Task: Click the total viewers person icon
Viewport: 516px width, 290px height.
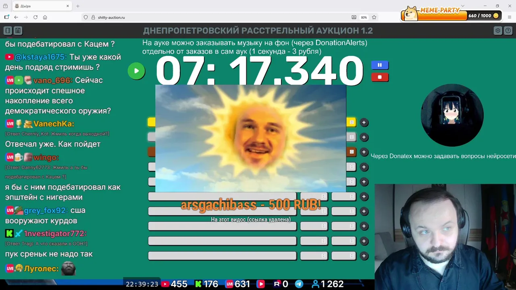Action: (x=315, y=284)
